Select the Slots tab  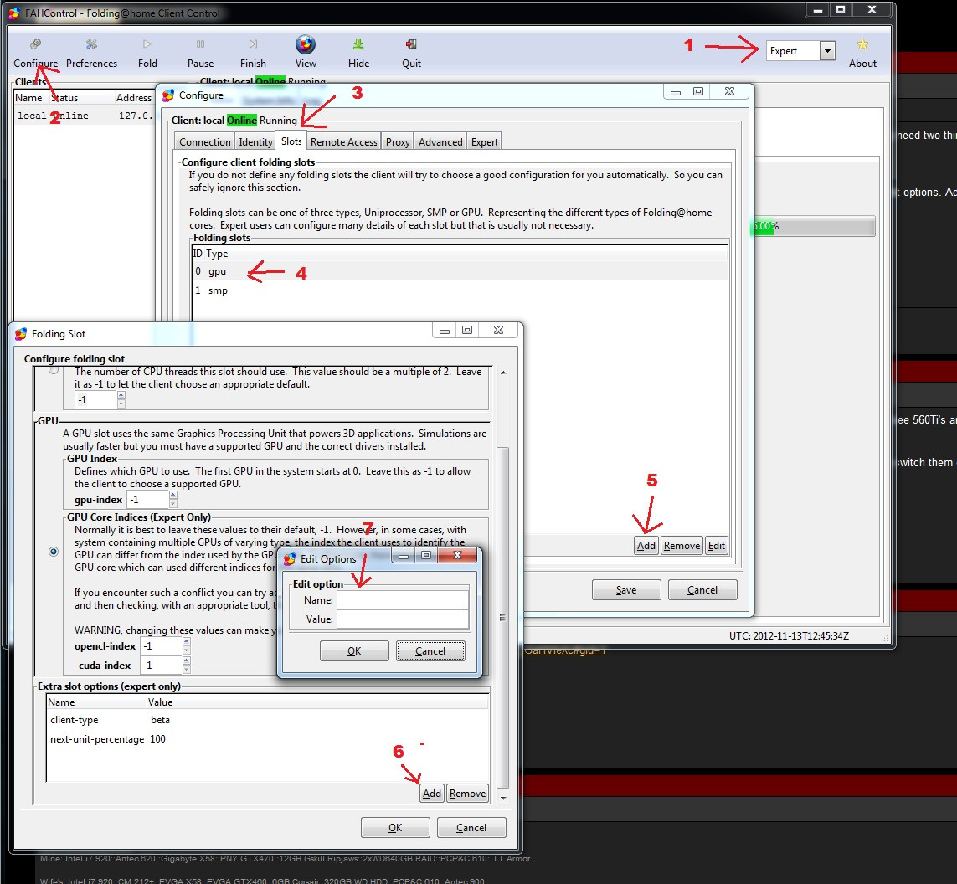point(291,141)
